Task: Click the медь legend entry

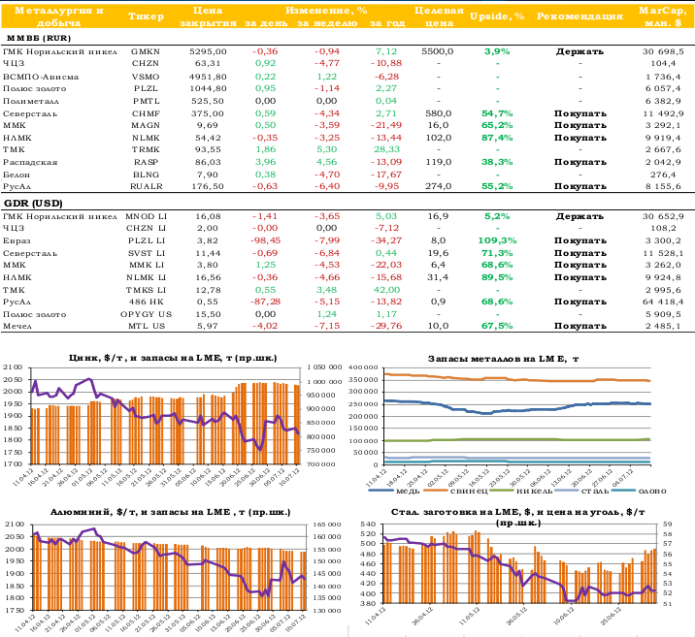Action: click(x=394, y=491)
